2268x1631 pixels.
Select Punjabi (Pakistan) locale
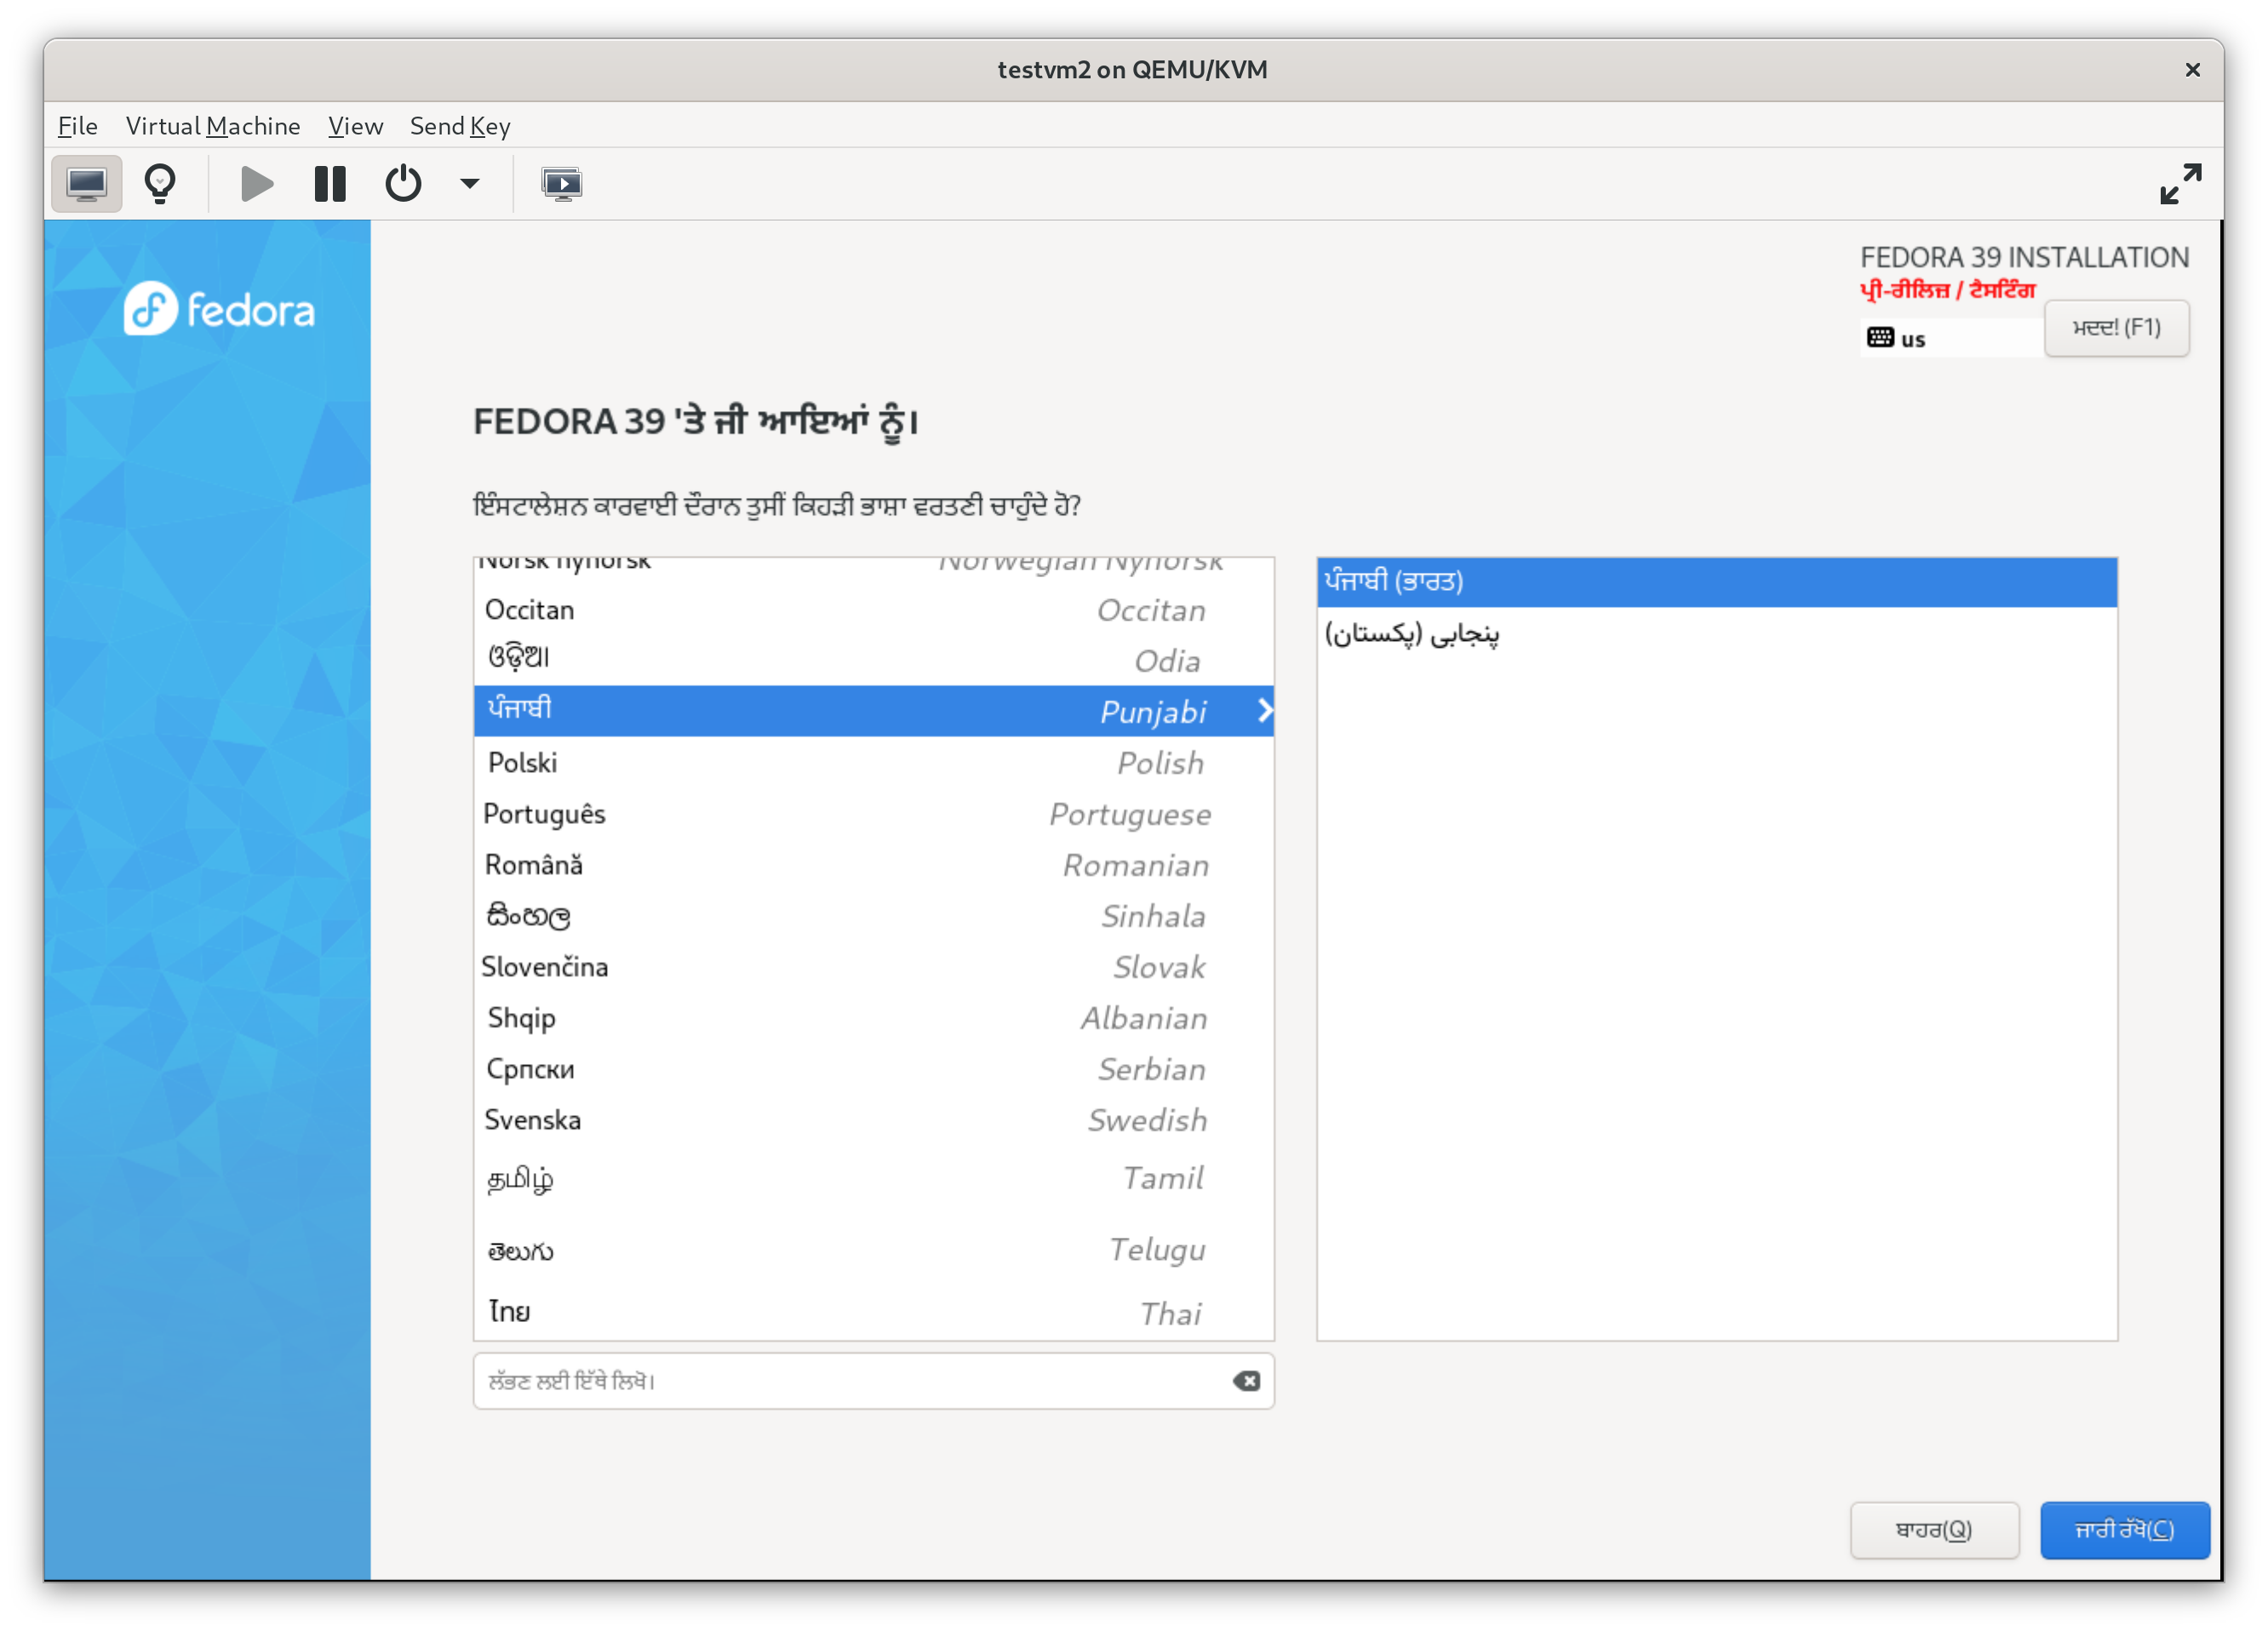[1716, 634]
